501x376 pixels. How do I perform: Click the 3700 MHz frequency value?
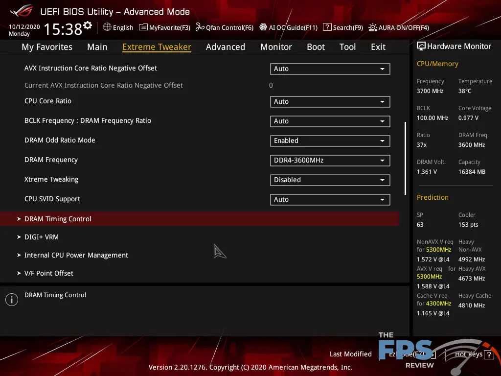430,91
